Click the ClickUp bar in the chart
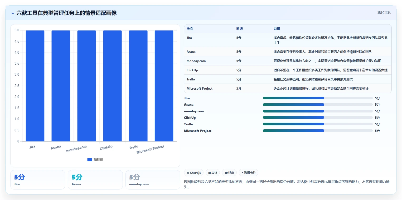The image size is (402, 200). point(112,86)
